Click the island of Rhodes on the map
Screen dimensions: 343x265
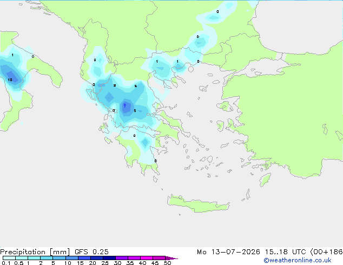[265, 180]
